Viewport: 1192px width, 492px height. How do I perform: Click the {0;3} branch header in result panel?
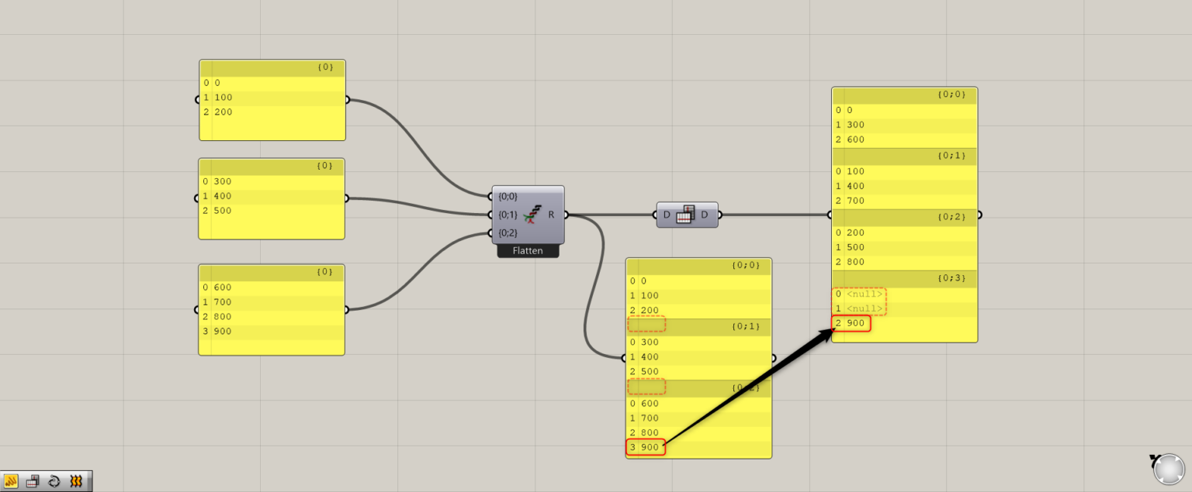coord(904,278)
